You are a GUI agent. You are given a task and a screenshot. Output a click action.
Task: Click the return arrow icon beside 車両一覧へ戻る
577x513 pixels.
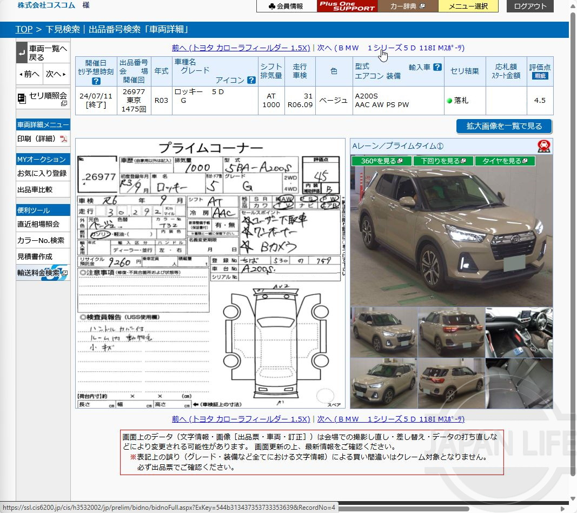tap(22, 51)
